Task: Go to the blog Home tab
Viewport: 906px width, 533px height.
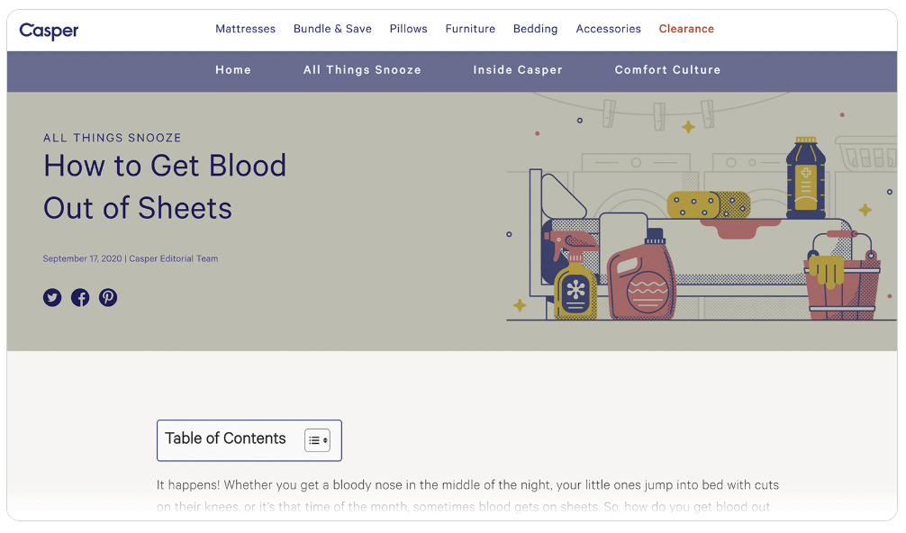Action: coord(233,70)
